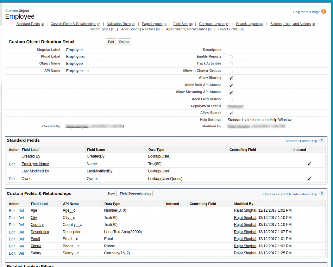Delete the Salary custom field

click(21, 253)
